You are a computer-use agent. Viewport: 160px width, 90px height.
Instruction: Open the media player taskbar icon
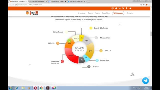point(29,88)
